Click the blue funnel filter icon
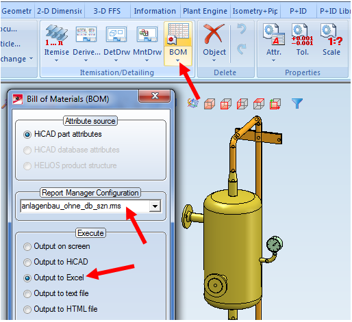352x322 pixels. [x=297, y=103]
